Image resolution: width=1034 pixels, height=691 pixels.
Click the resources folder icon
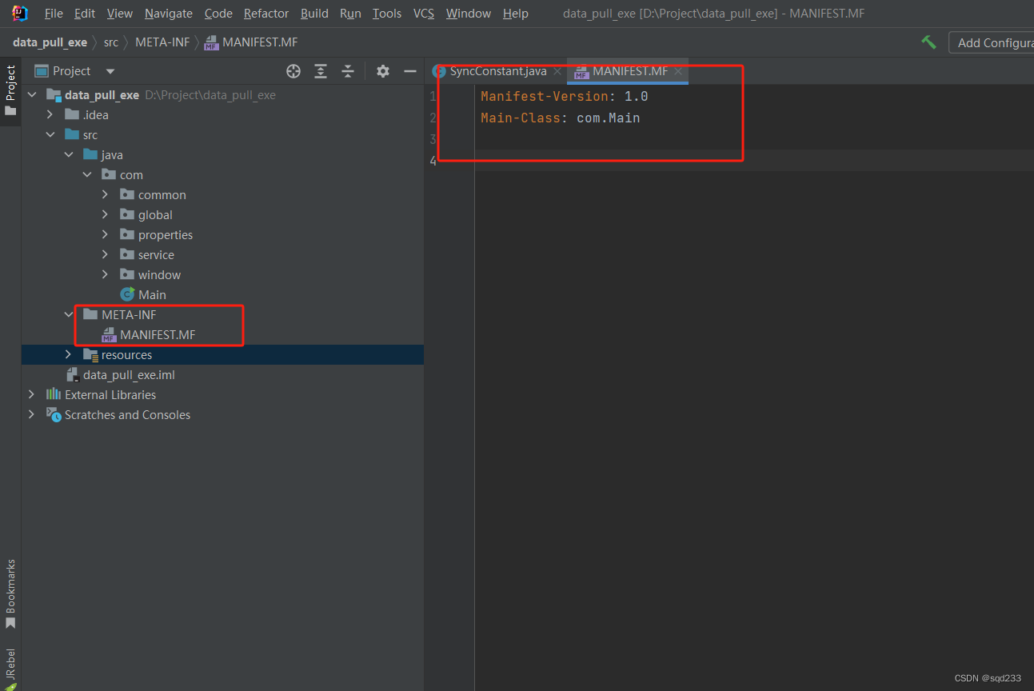[x=90, y=354]
